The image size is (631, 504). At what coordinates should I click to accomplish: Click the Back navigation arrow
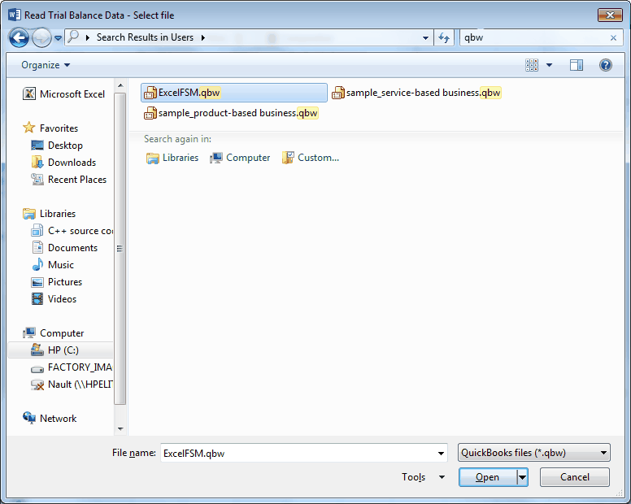coord(19,38)
